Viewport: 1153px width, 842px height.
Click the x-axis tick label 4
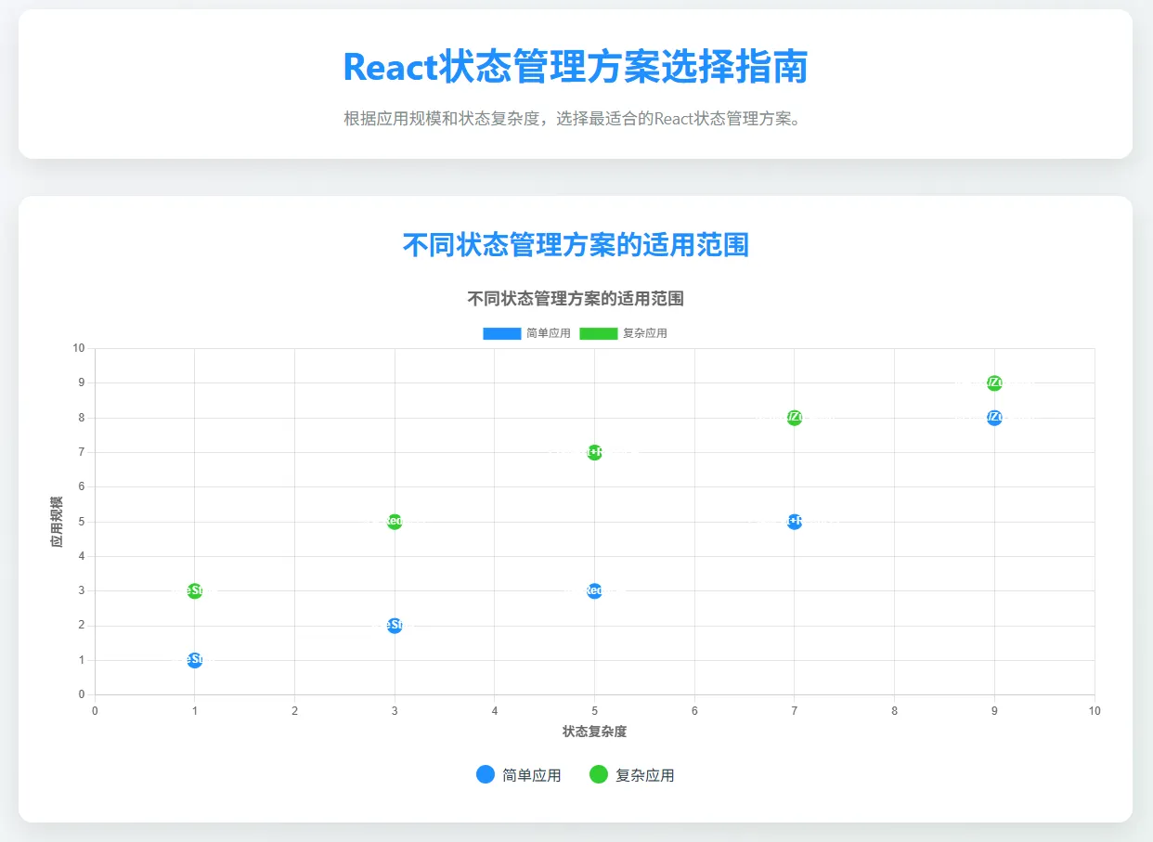(495, 711)
